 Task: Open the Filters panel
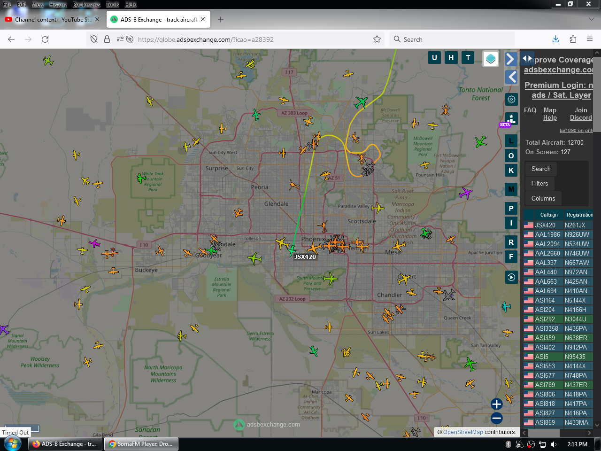(540, 184)
